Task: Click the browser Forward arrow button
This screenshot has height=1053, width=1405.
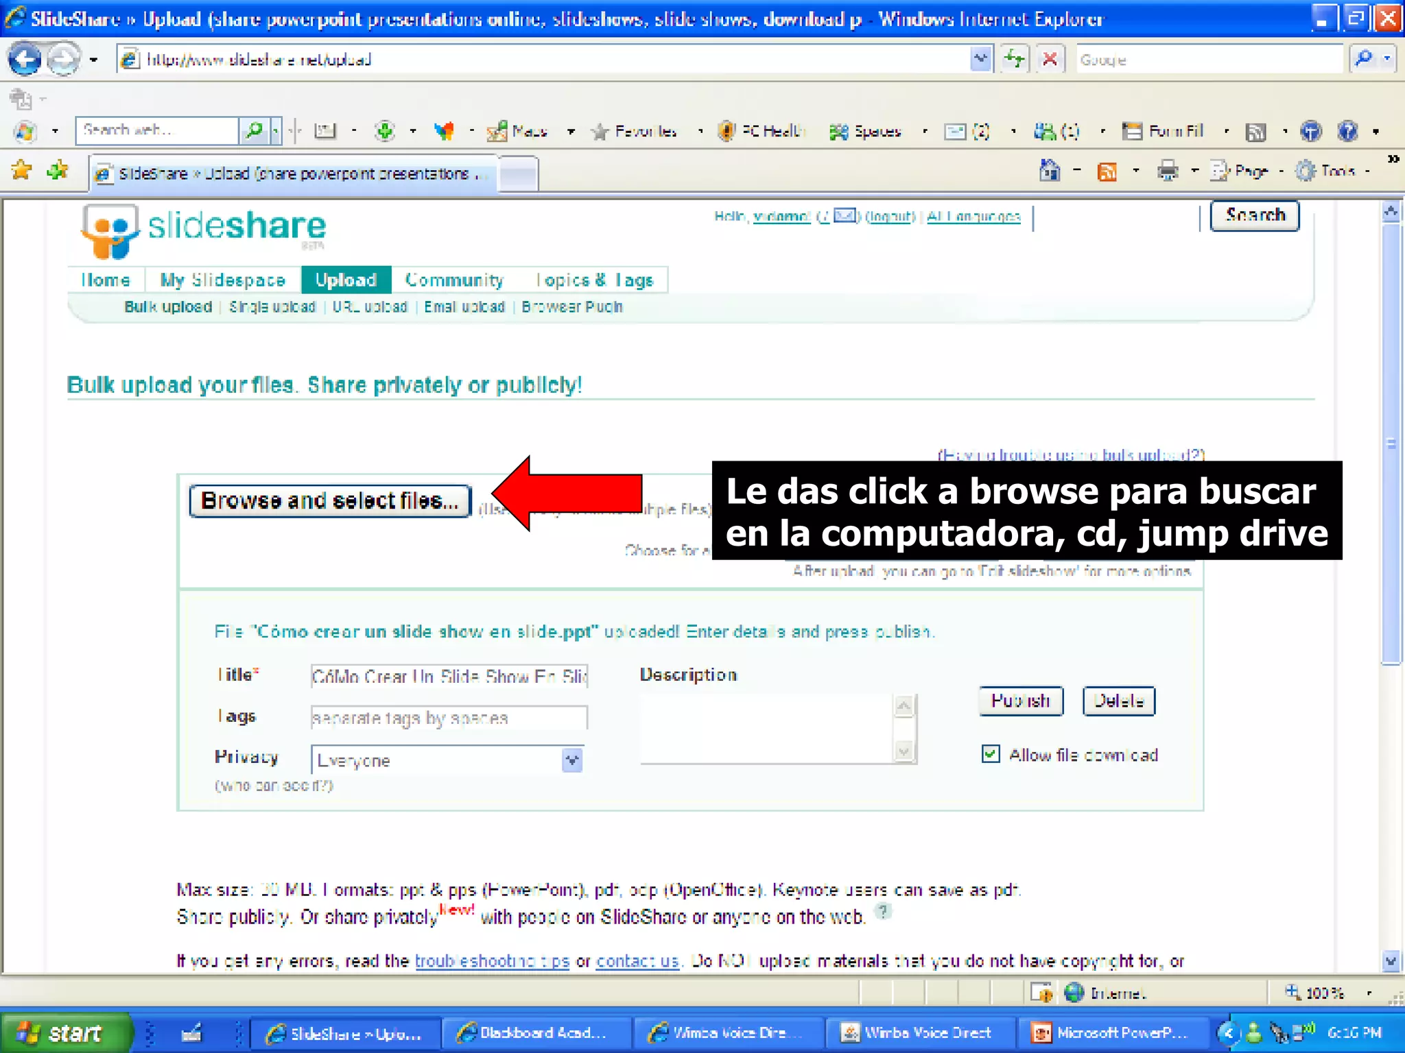Action: pos(64,60)
